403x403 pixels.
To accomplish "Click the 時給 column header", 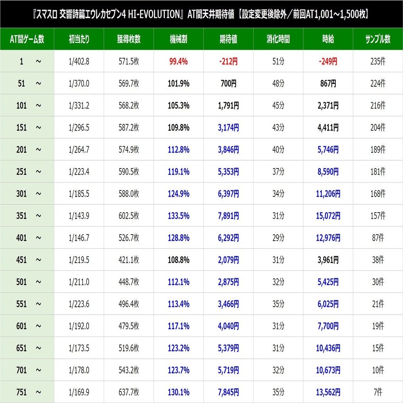I will pos(328,39).
